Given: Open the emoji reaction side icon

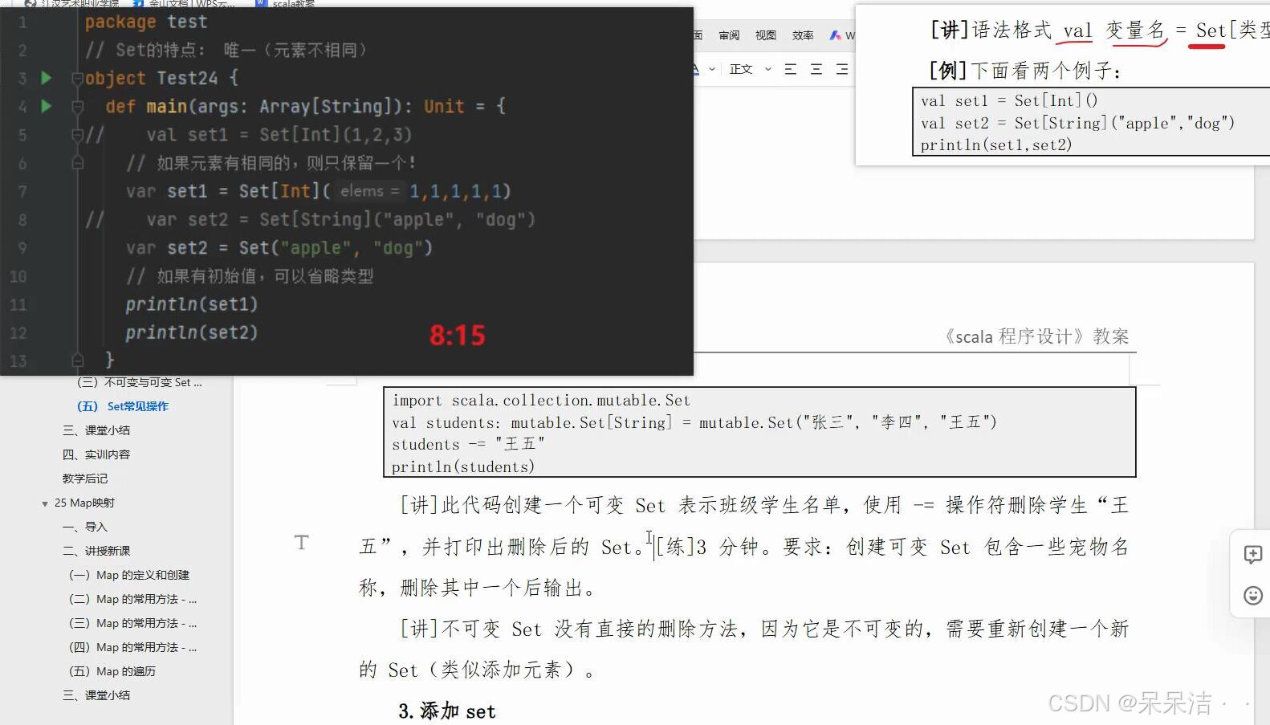Looking at the screenshot, I should 1252,595.
